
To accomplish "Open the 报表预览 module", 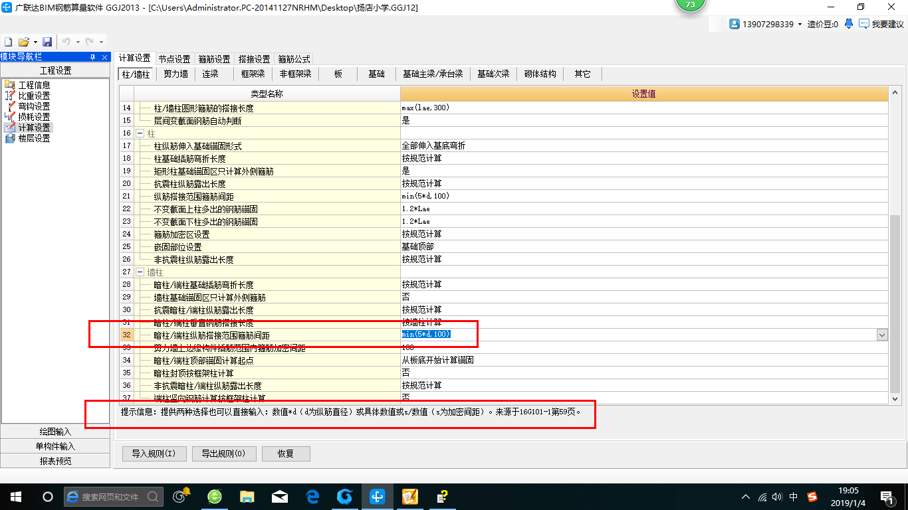I will point(55,461).
